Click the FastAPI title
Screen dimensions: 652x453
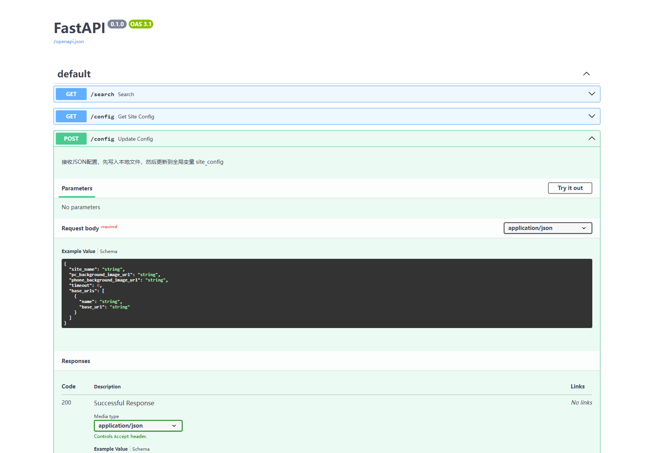pos(79,28)
